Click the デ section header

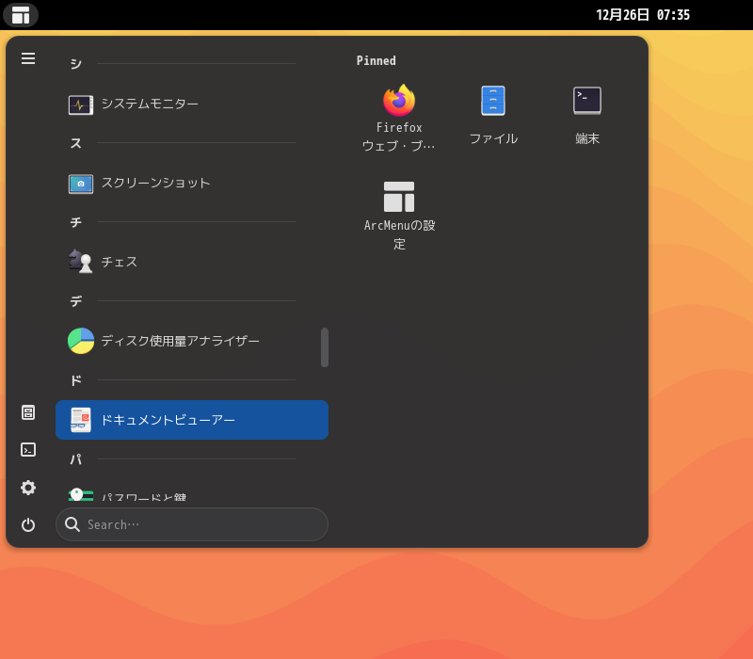[x=76, y=301]
